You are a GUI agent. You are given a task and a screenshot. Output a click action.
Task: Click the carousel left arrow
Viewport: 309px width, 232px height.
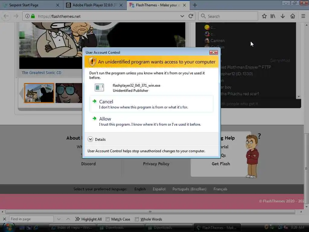(21, 93)
